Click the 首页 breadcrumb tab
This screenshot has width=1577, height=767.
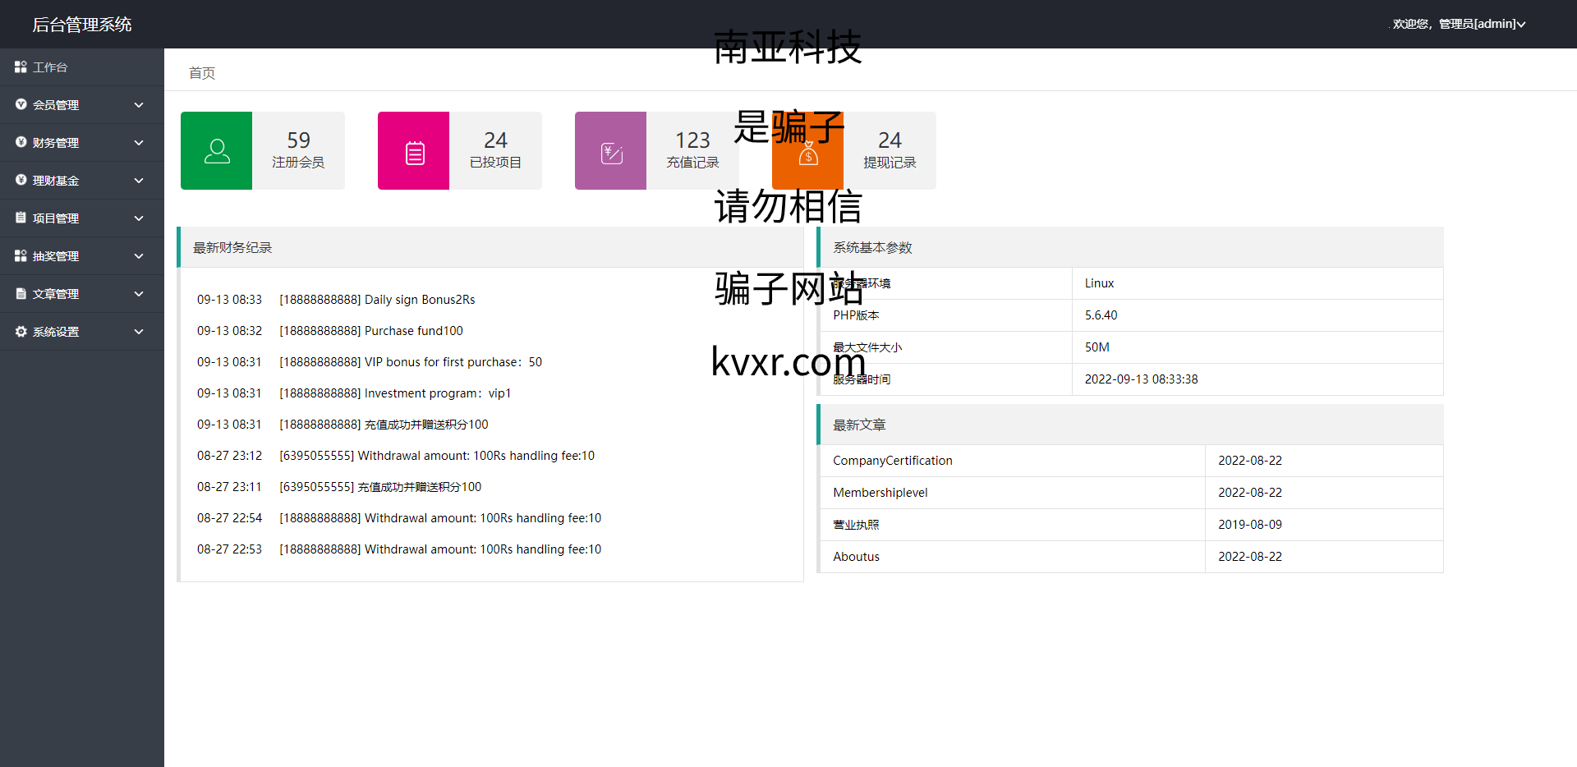202,73
